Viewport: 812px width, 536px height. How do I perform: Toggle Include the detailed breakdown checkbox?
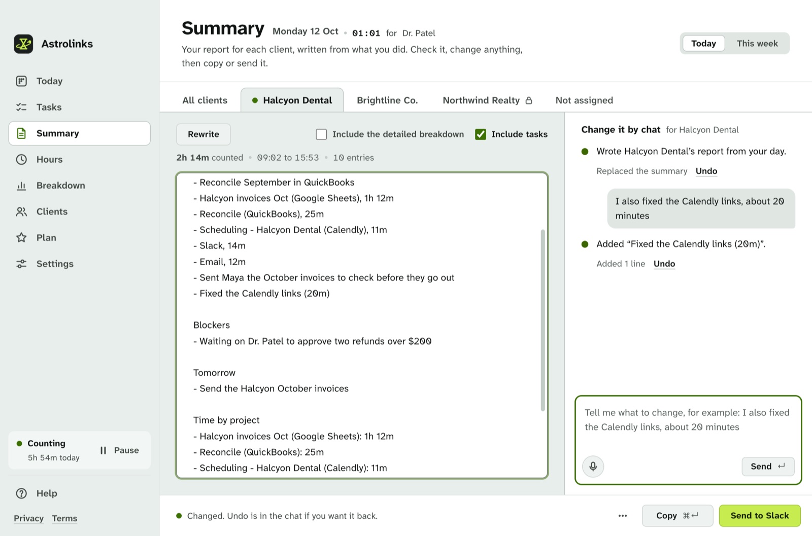click(321, 134)
